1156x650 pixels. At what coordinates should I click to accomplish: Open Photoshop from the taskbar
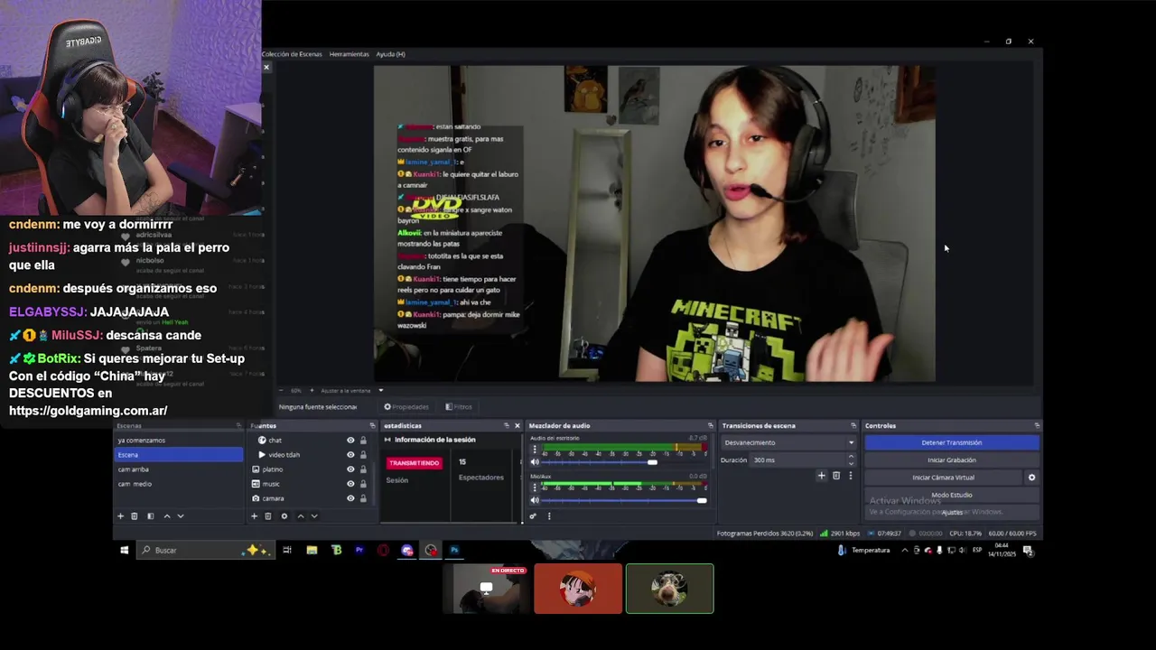click(454, 550)
